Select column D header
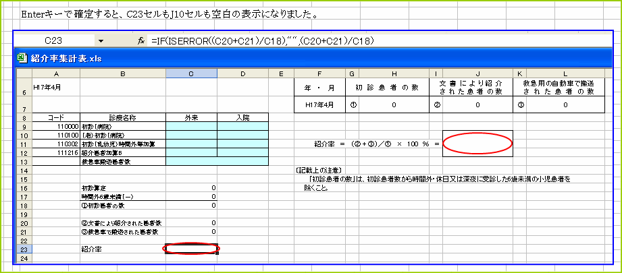Viewport: 622px width, 273px height. tap(242, 73)
